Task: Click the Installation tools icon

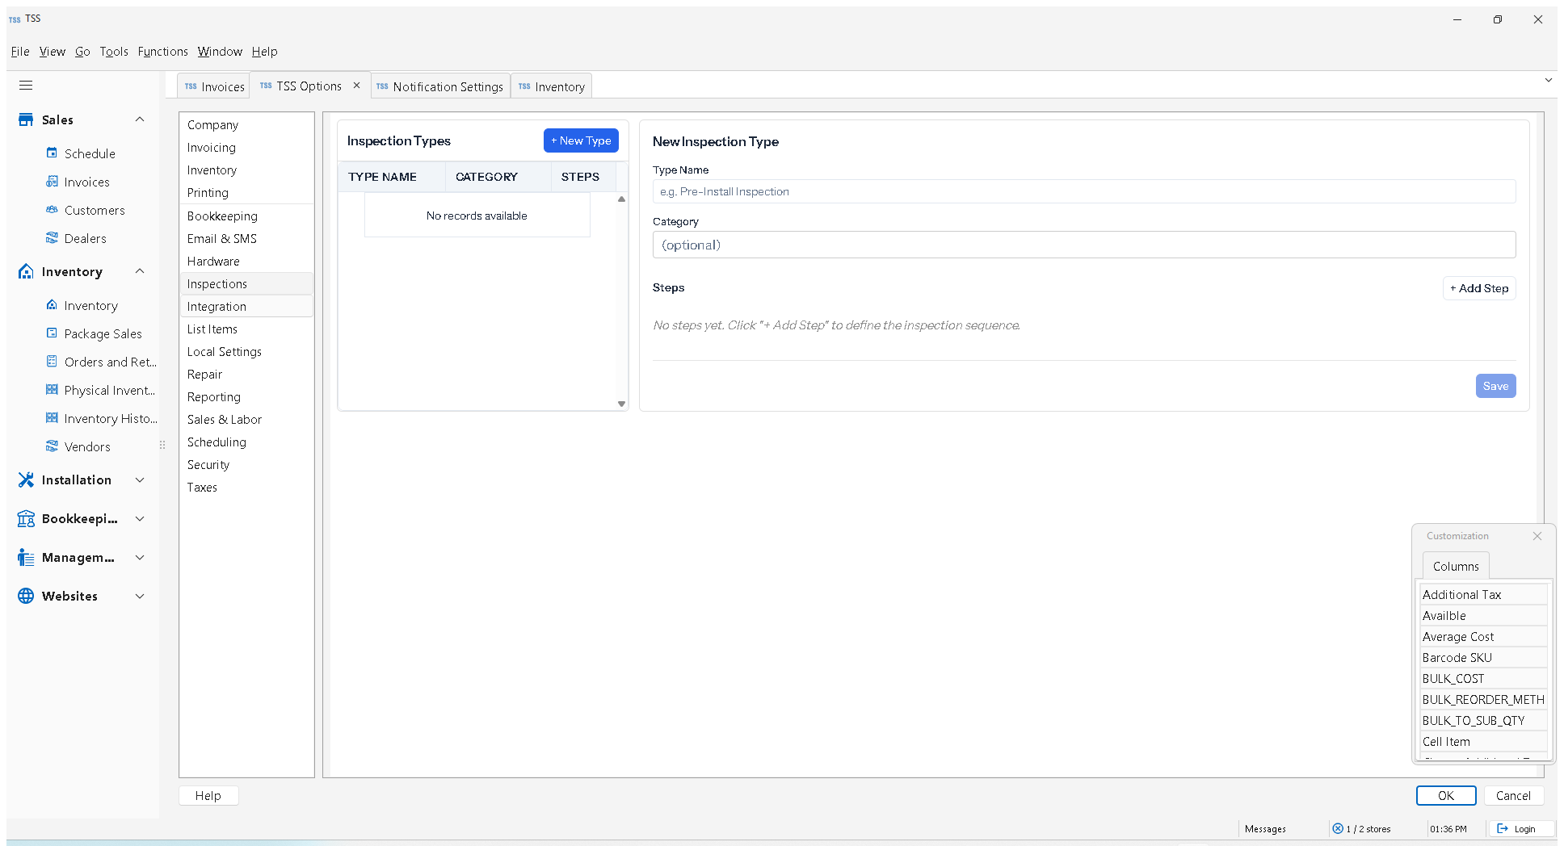Action: click(x=26, y=480)
